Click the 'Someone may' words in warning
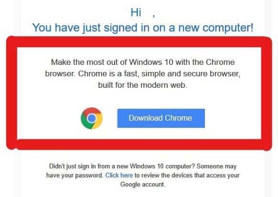This screenshot has height=197, width=278. point(216,166)
